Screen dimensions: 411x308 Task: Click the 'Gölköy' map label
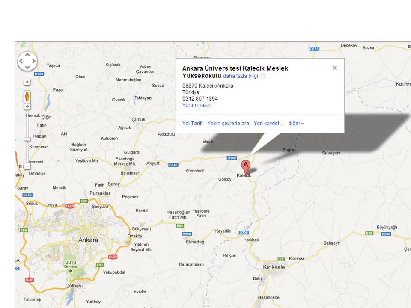tap(225, 179)
